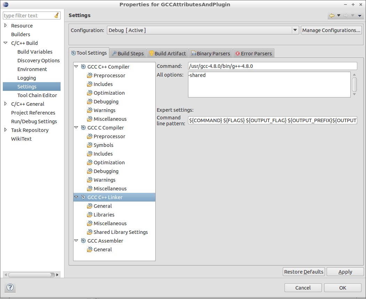Select the Tool Settings tab

pos(89,53)
